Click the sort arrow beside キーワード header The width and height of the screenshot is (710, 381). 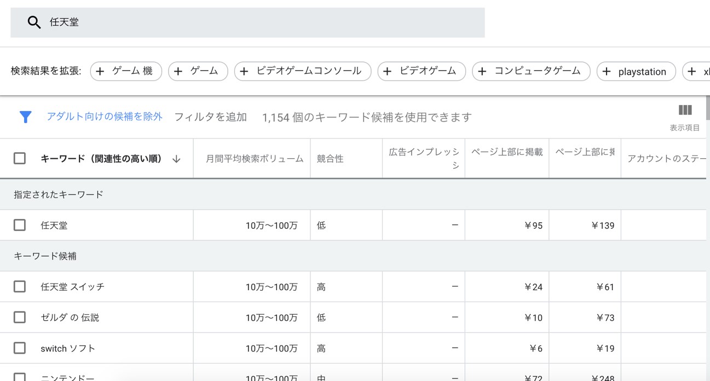coord(176,159)
